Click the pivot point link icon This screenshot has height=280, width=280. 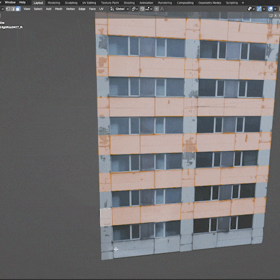pos(133,9)
